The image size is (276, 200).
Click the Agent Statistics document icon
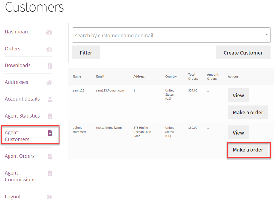point(50,116)
